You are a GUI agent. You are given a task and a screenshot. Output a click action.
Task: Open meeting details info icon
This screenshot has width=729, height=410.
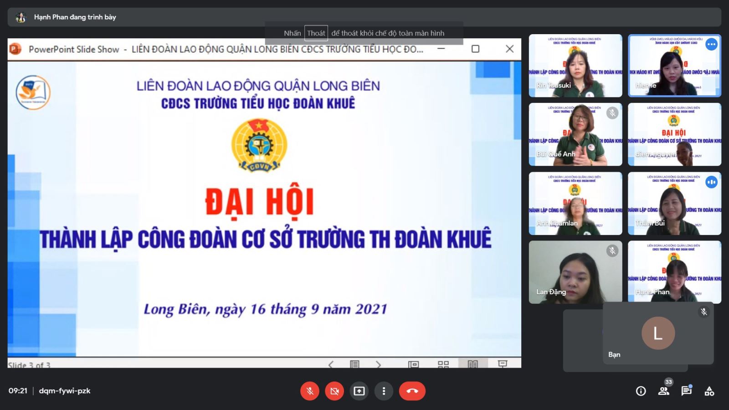641,391
